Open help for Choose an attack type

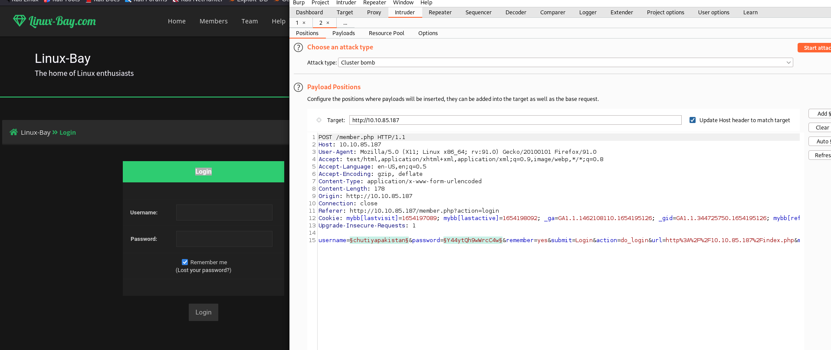point(298,48)
